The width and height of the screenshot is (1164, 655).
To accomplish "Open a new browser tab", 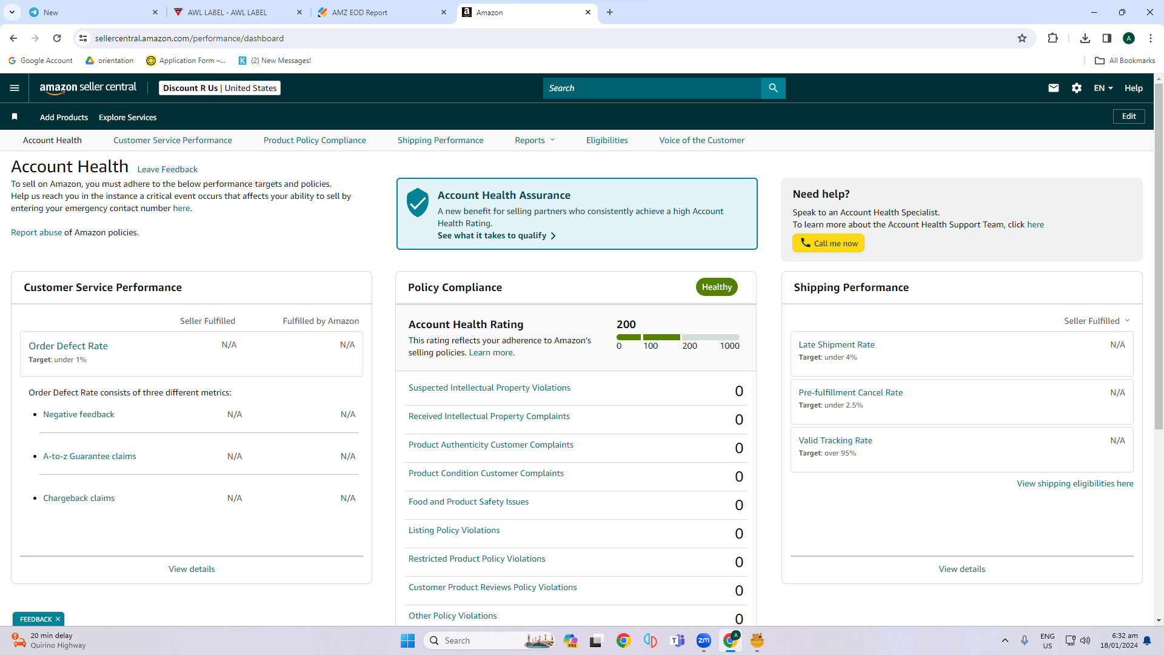I will [x=610, y=12].
